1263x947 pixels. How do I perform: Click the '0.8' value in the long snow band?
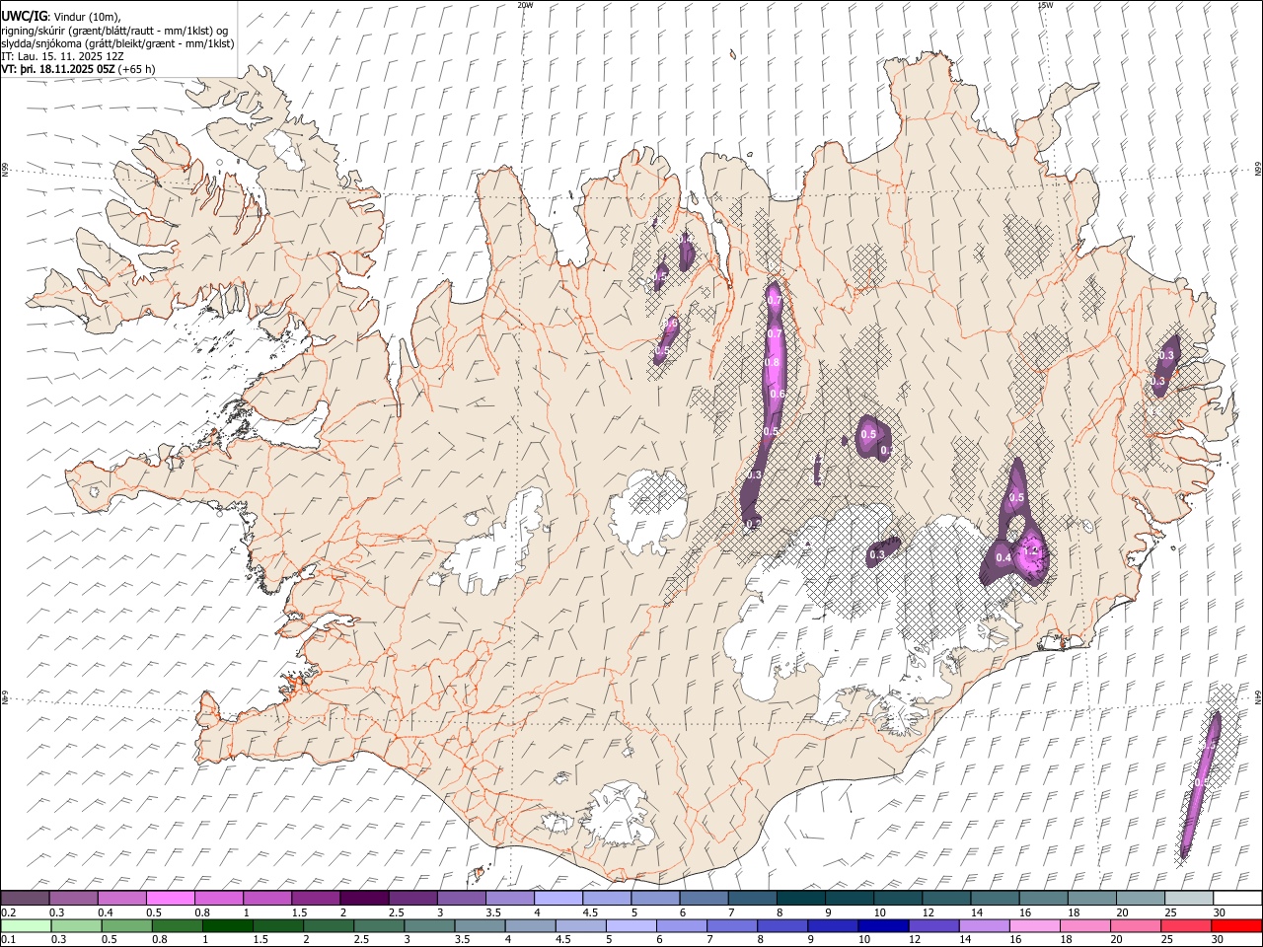773,363
